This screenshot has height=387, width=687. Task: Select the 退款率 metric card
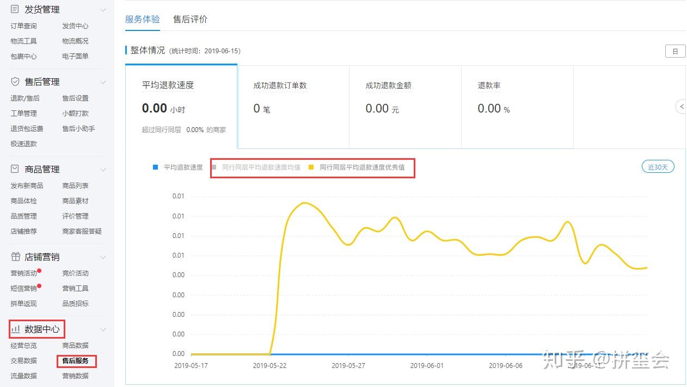[x=517, y=107]
